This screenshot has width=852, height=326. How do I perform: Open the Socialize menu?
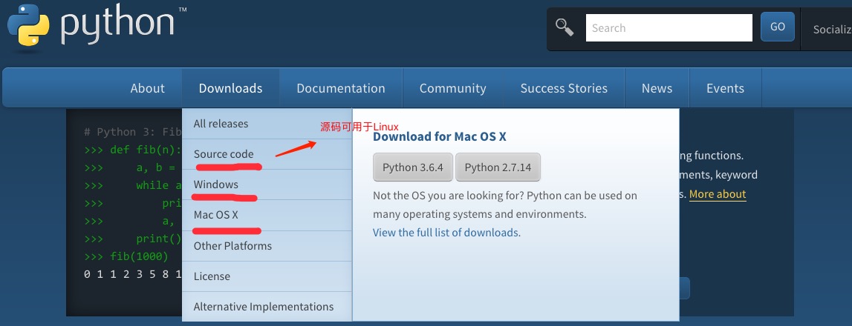[832, 30]
